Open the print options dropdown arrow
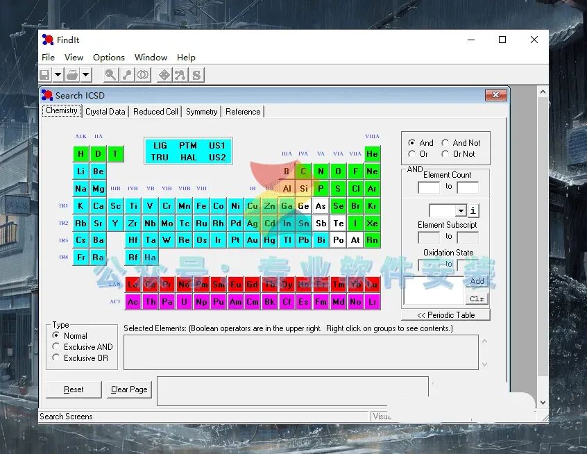The width and height of the screenshot is (587, 454). (86, 75)
